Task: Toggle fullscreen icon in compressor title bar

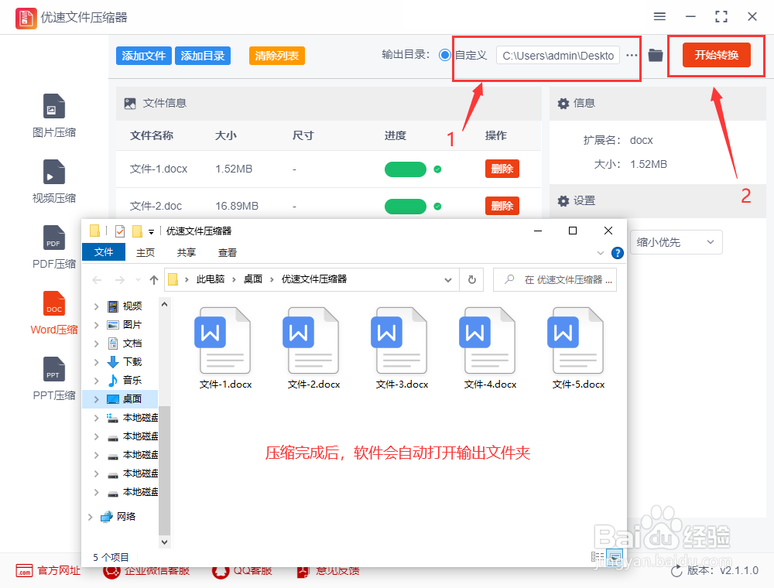Action: [x=721, y=17]
